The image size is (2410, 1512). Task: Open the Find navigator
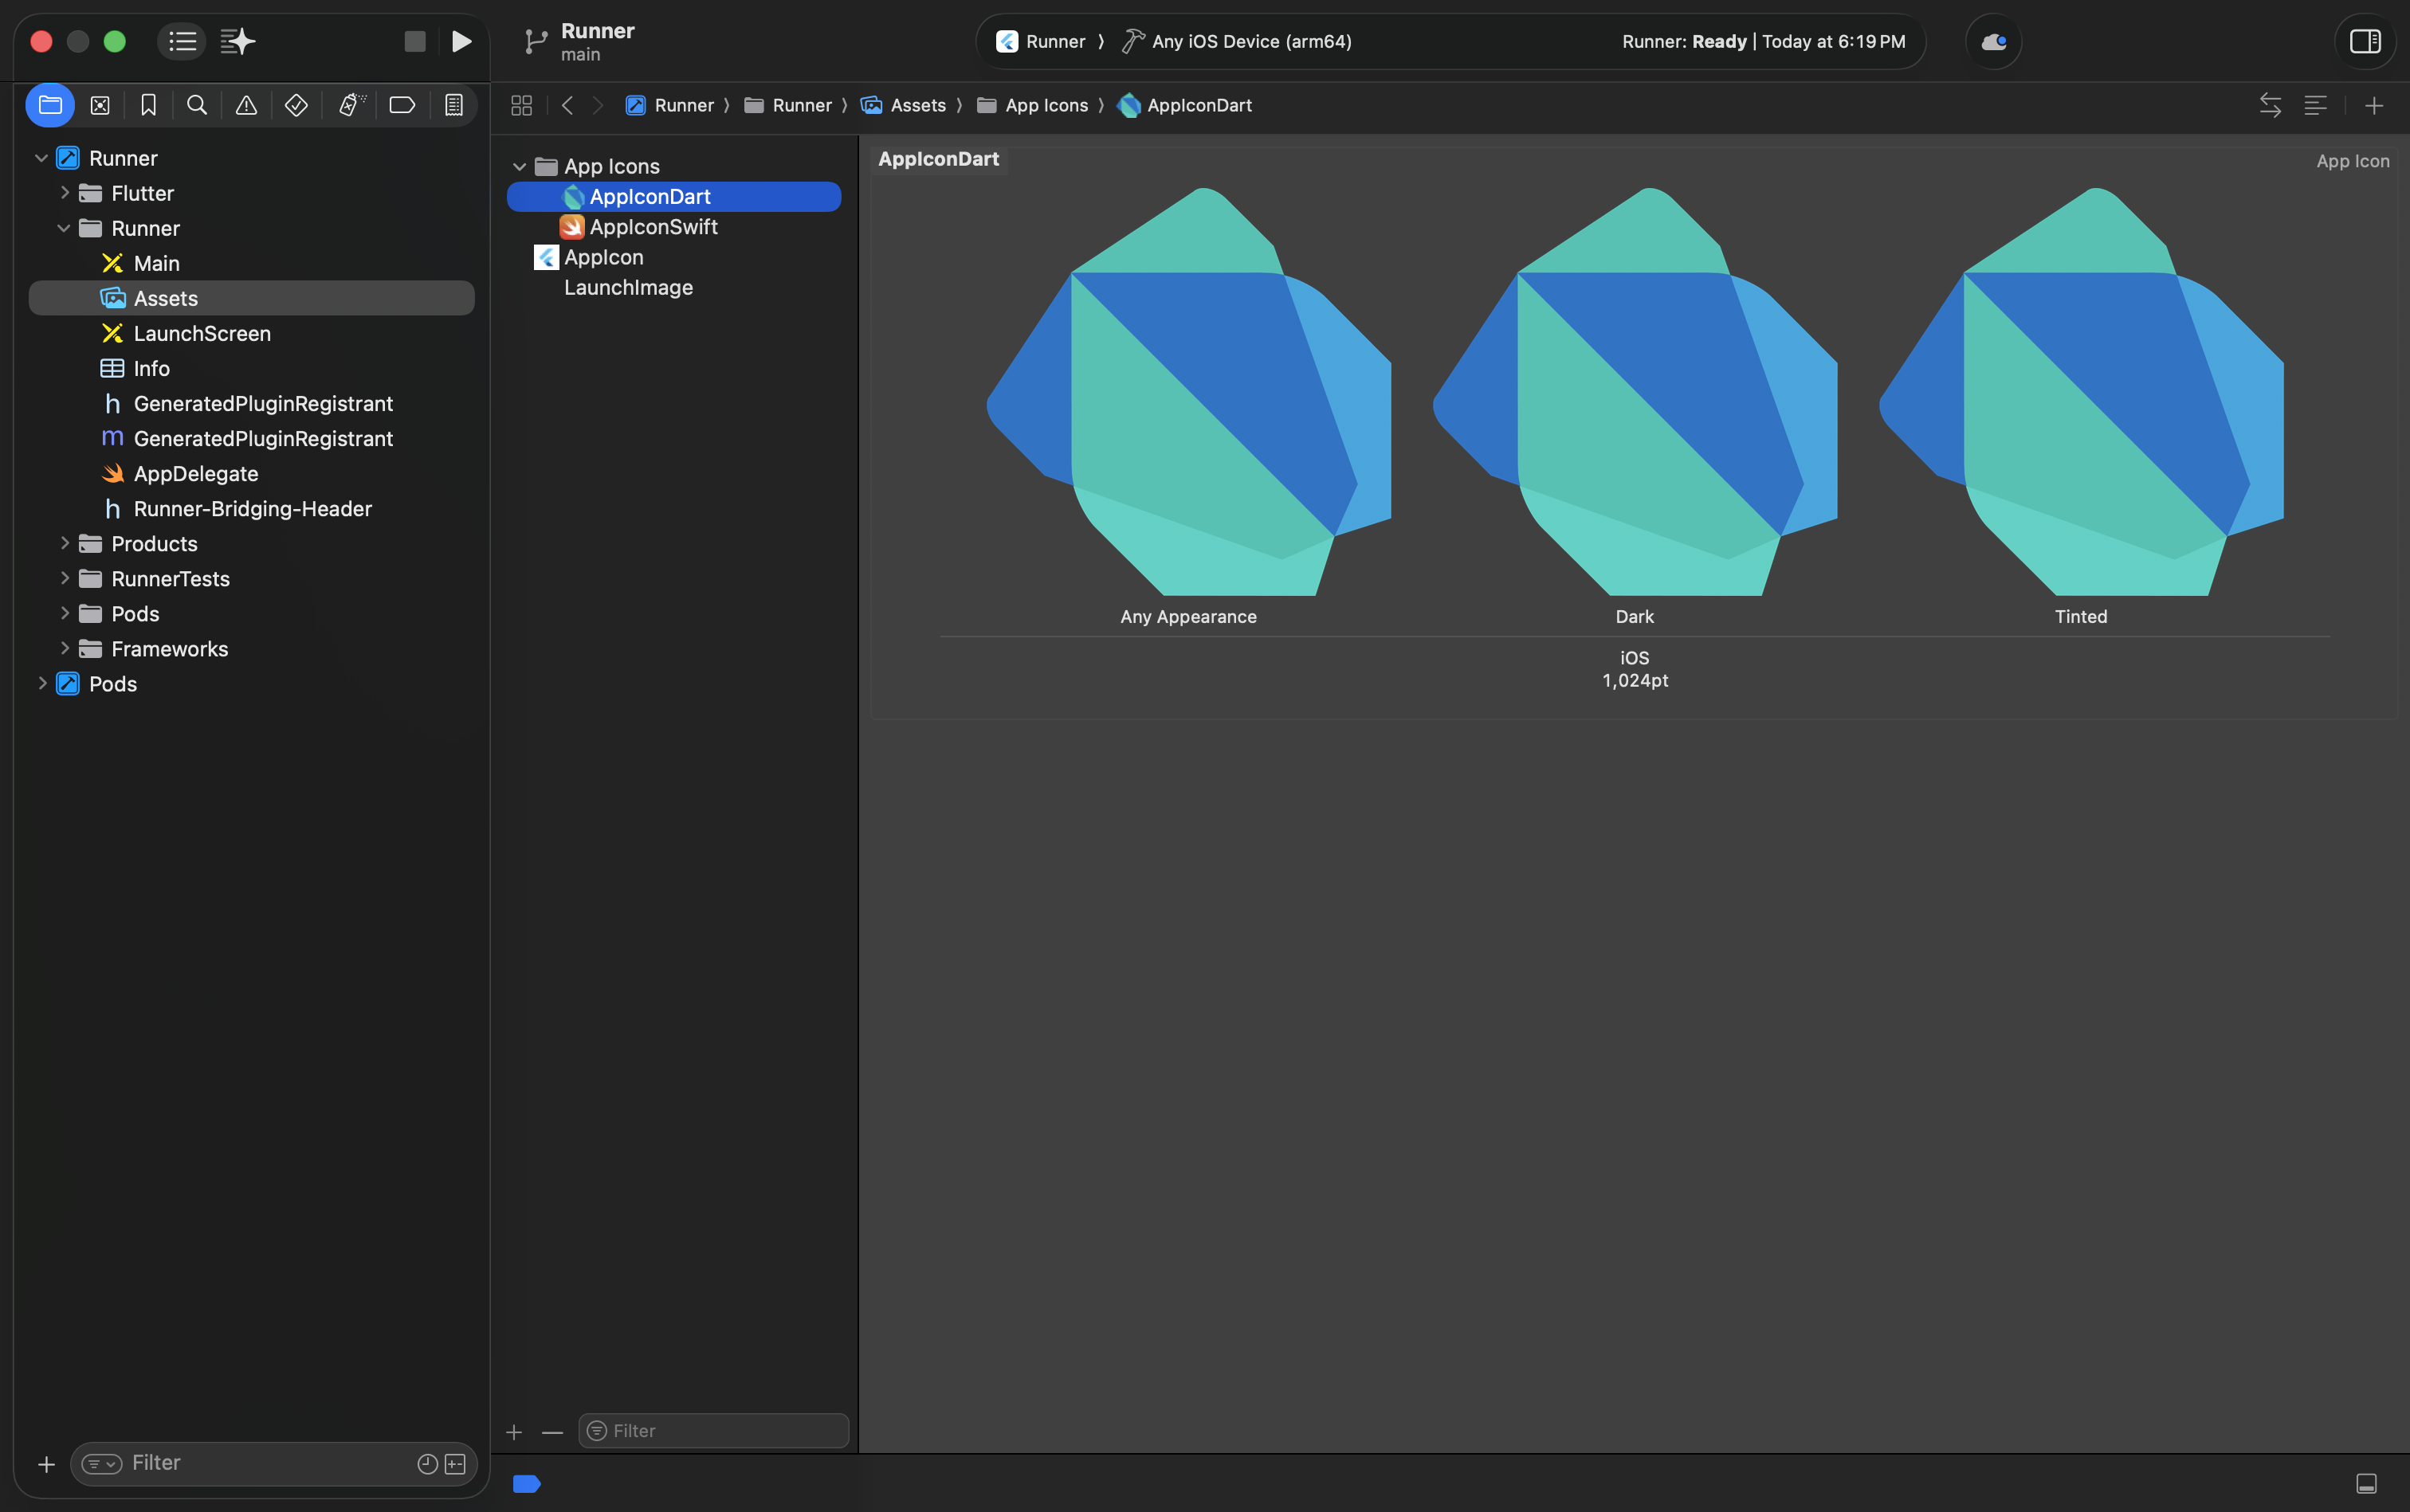pyautogui.click(x=197, y=105)
